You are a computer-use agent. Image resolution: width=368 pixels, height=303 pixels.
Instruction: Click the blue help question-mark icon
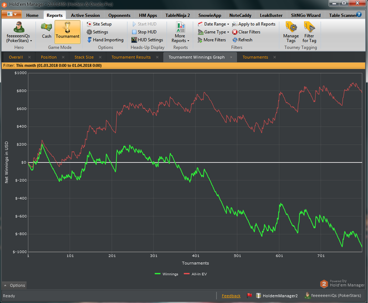(359, 14)
